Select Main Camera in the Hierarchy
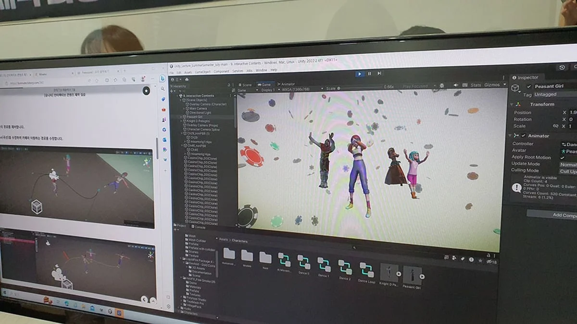577x324 pixels. pos(198,108)
